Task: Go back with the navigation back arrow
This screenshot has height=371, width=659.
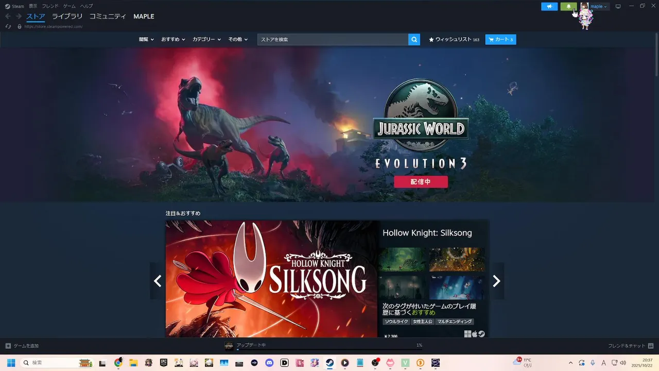Action: [x=8, y=16]
